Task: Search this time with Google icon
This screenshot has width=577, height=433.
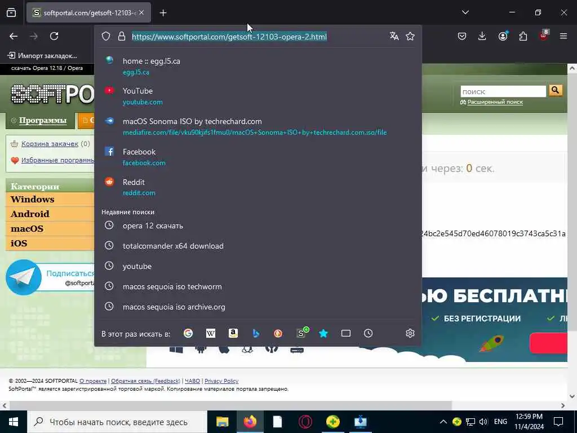Action: pyautogui.click(x=188, y=334)
